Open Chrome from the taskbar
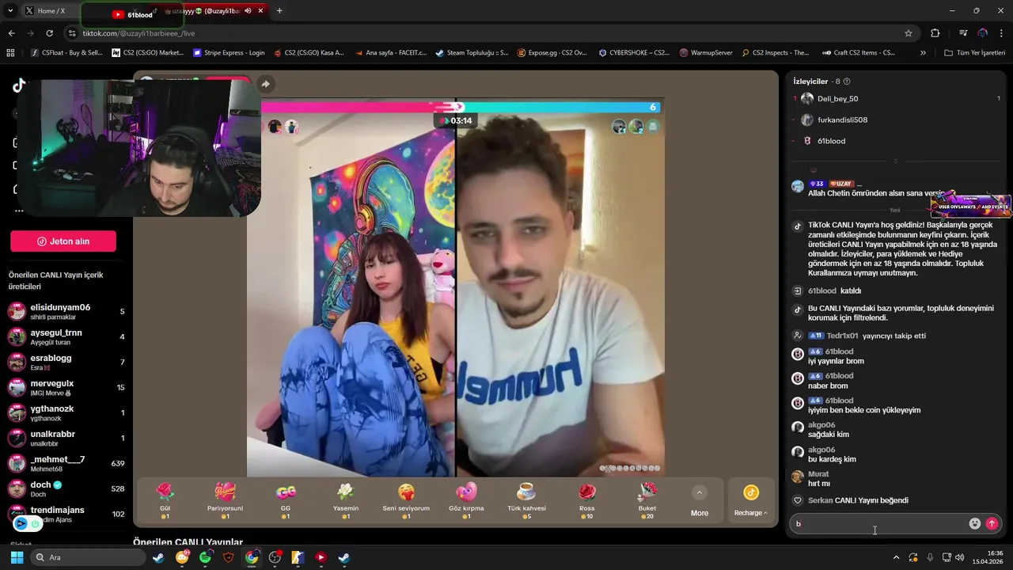1013x570 pixels. [252, 557]
